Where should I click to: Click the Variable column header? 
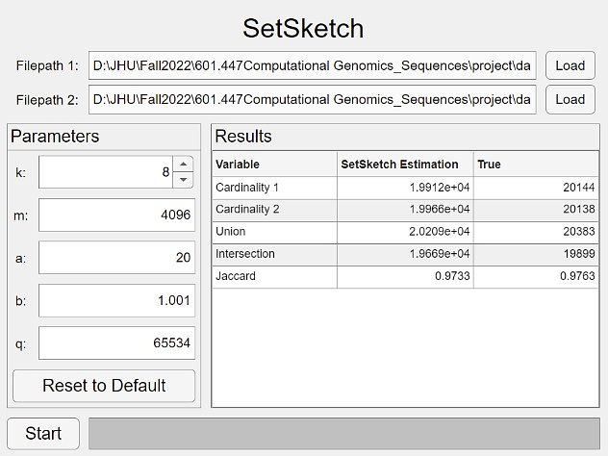274,165
